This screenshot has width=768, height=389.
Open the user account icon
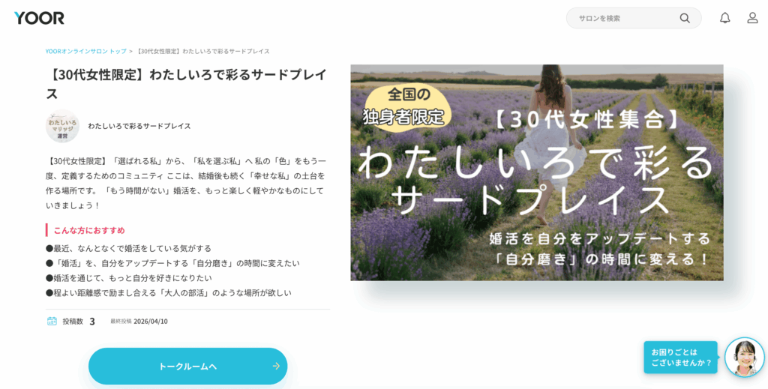(752, 18)
